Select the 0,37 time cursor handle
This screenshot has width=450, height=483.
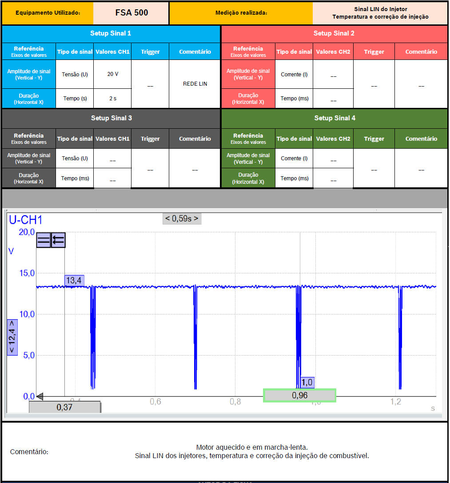tap(65, 407)
